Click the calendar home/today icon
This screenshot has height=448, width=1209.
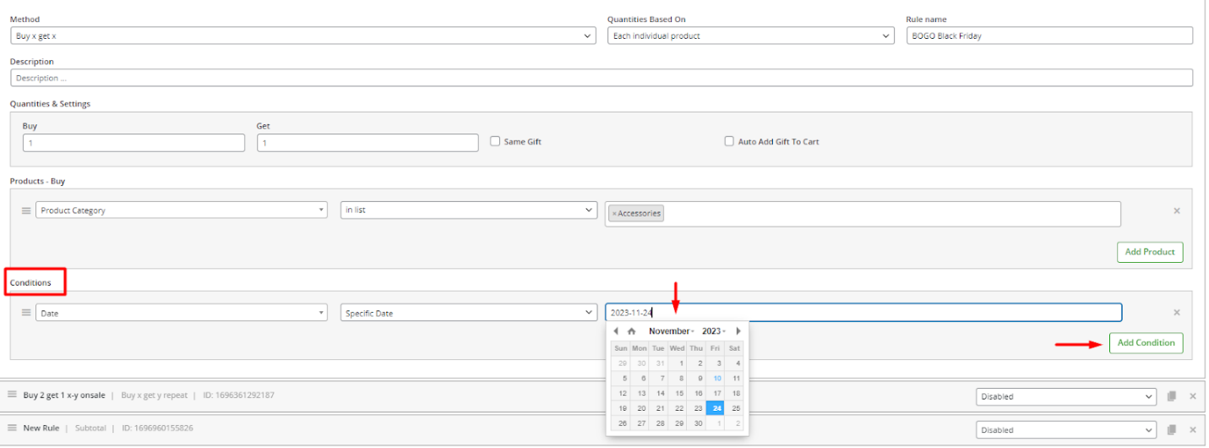630,331
